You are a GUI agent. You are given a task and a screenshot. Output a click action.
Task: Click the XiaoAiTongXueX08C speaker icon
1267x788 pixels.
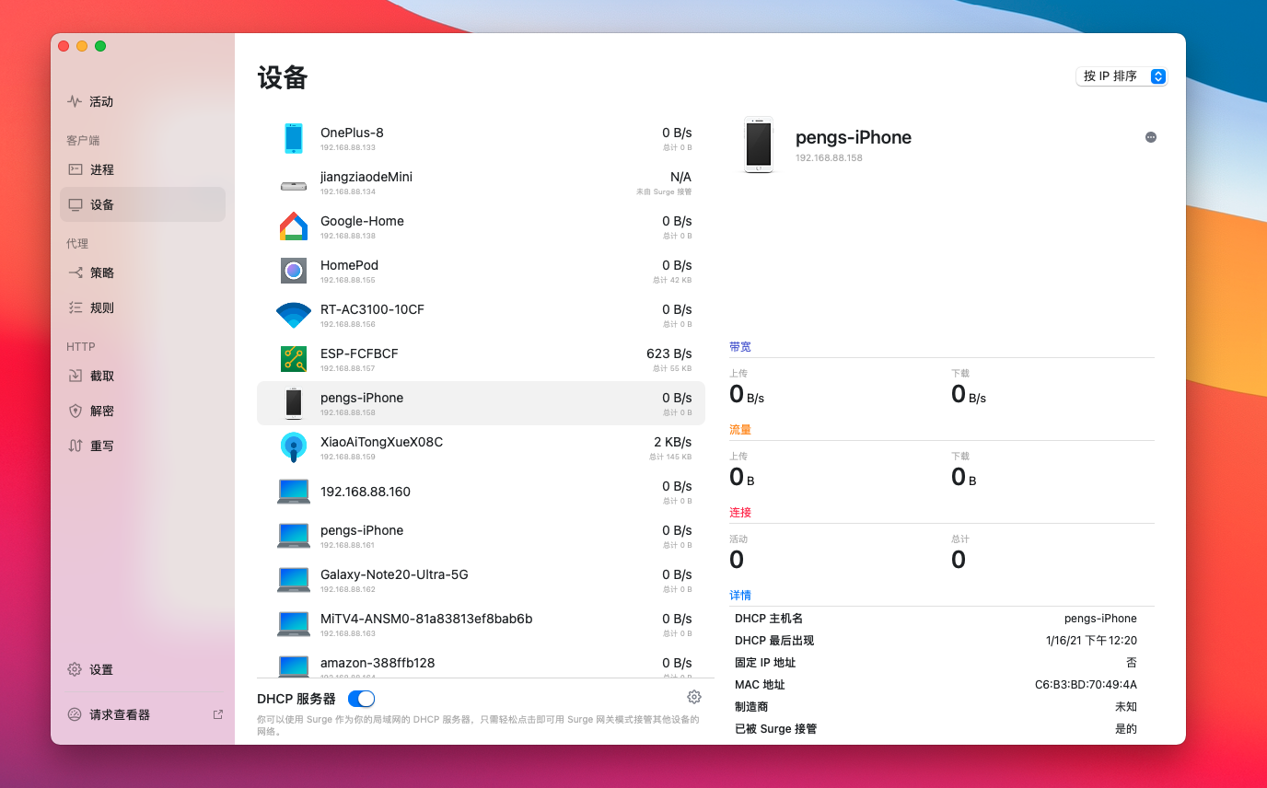click(x=293, y=447)
